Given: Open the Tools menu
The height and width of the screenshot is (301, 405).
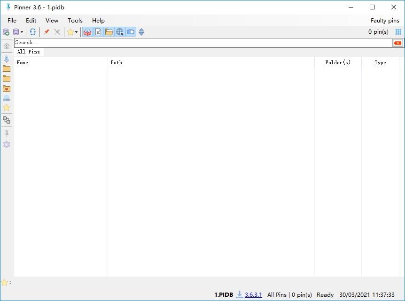Looking at the screenshot, I should (75, 20).
